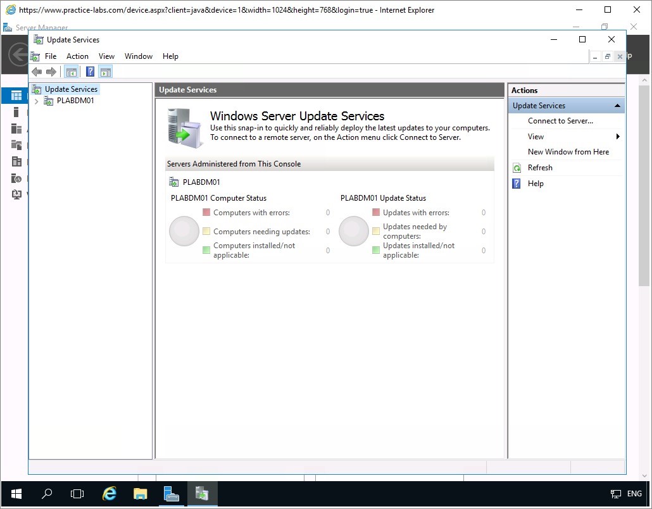Open View submenu in Actions pane
652x509 pixels.
pyautogui.click(x=536, y=137)
